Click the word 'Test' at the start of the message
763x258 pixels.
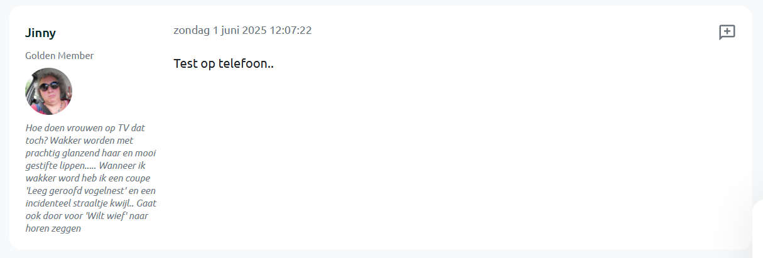tap(185, 63)
